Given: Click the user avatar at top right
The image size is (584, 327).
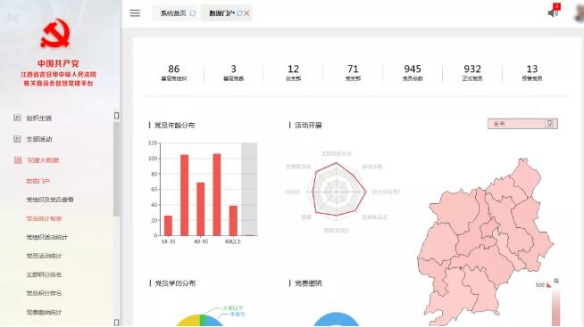Looking at the screenshot, I should point(580,13).
